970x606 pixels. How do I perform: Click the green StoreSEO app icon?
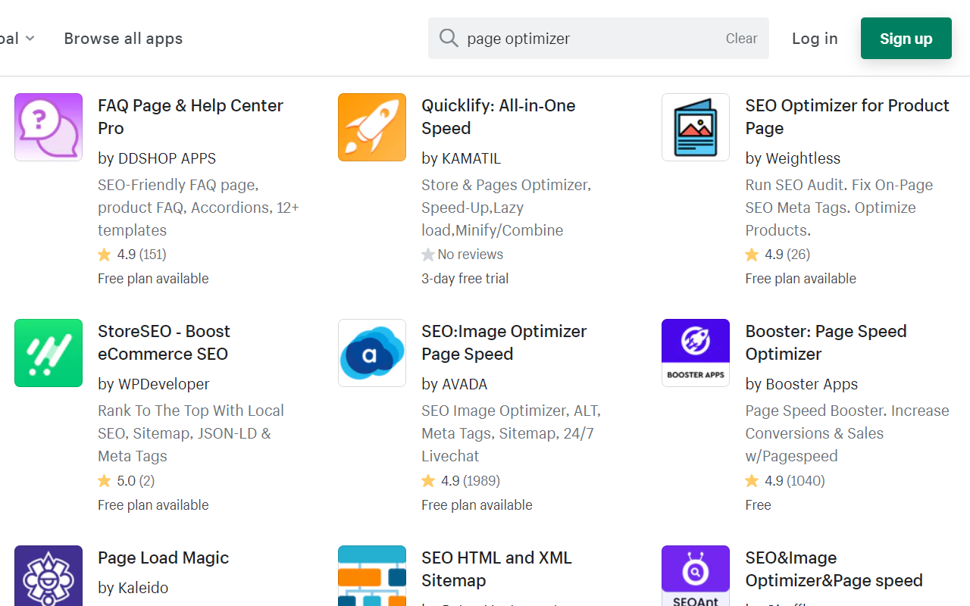coord(48,352)
